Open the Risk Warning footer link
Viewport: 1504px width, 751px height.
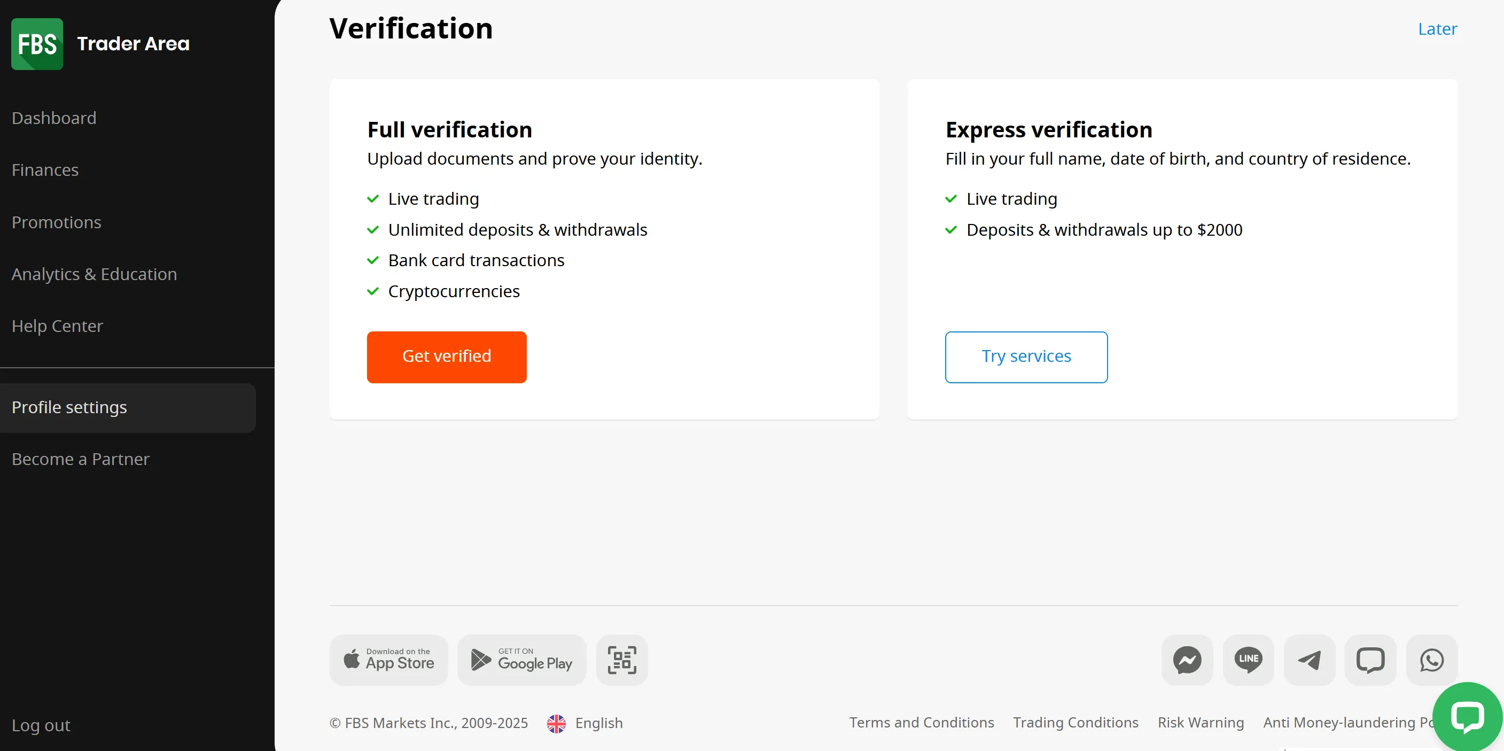(1201, 722)
